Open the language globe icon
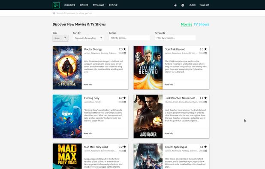This screenshot has height=169, width=265. [183, 6]
